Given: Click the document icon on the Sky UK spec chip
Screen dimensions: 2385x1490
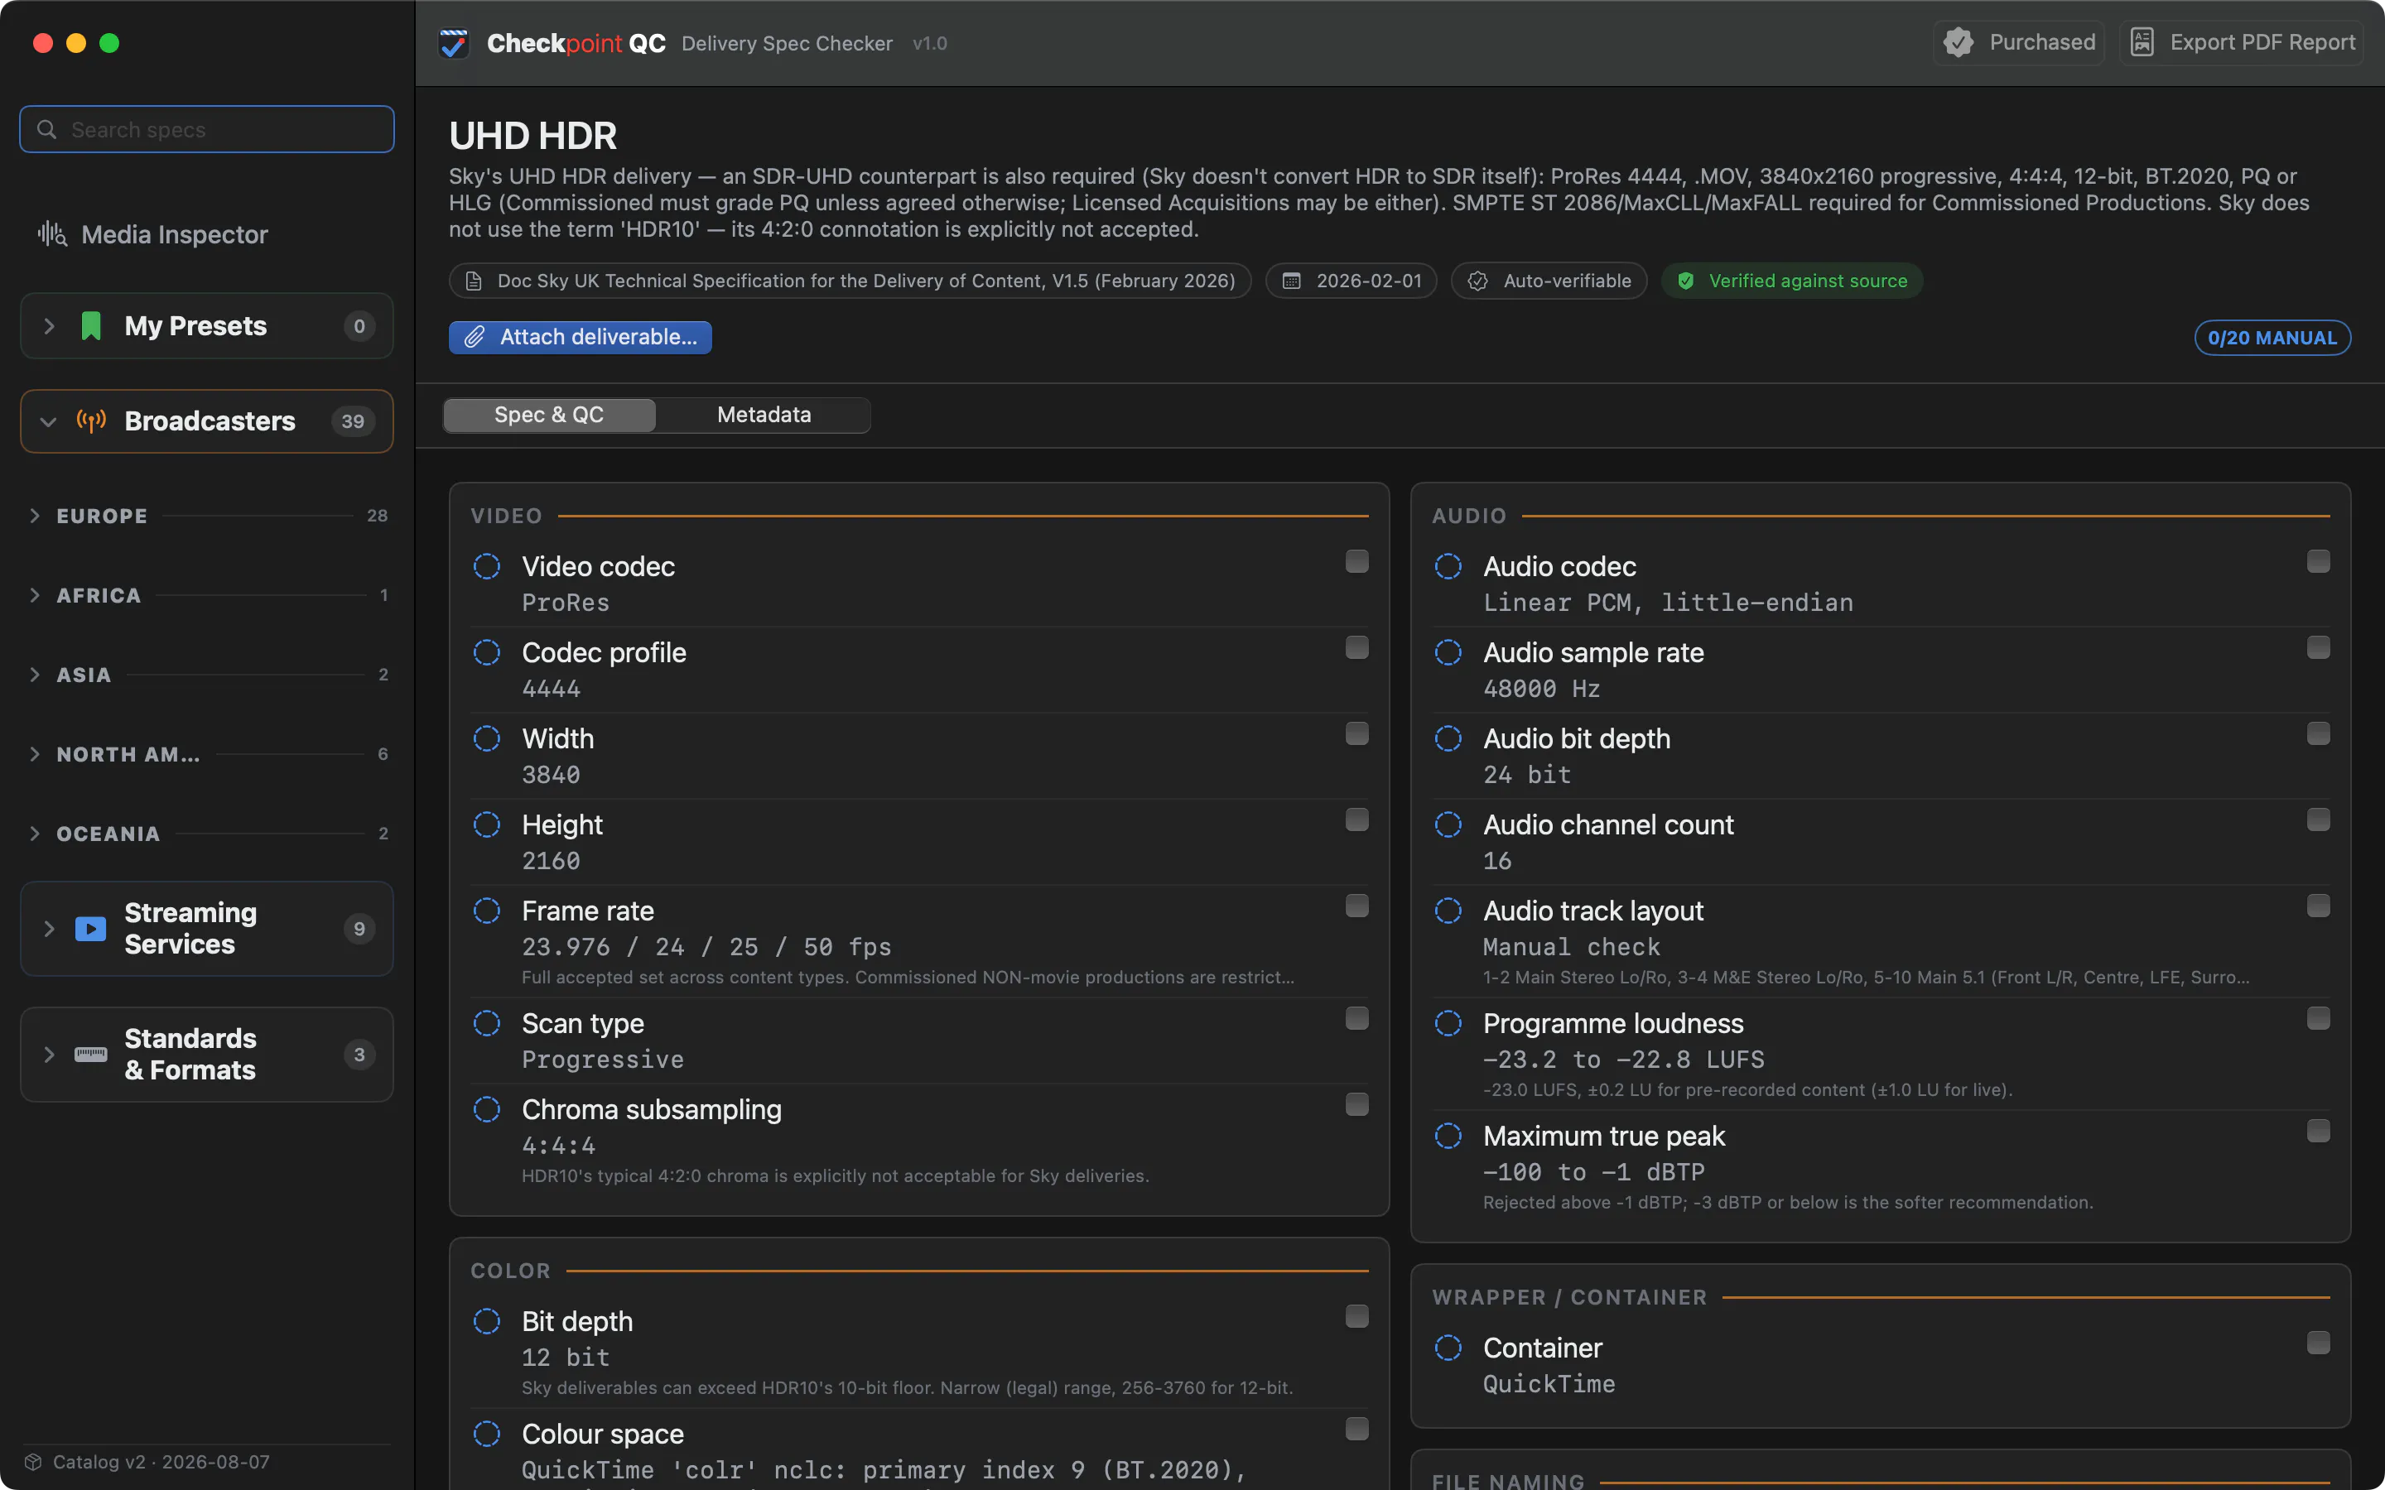Looking at the screenshot, I should [x=474, y=281].
